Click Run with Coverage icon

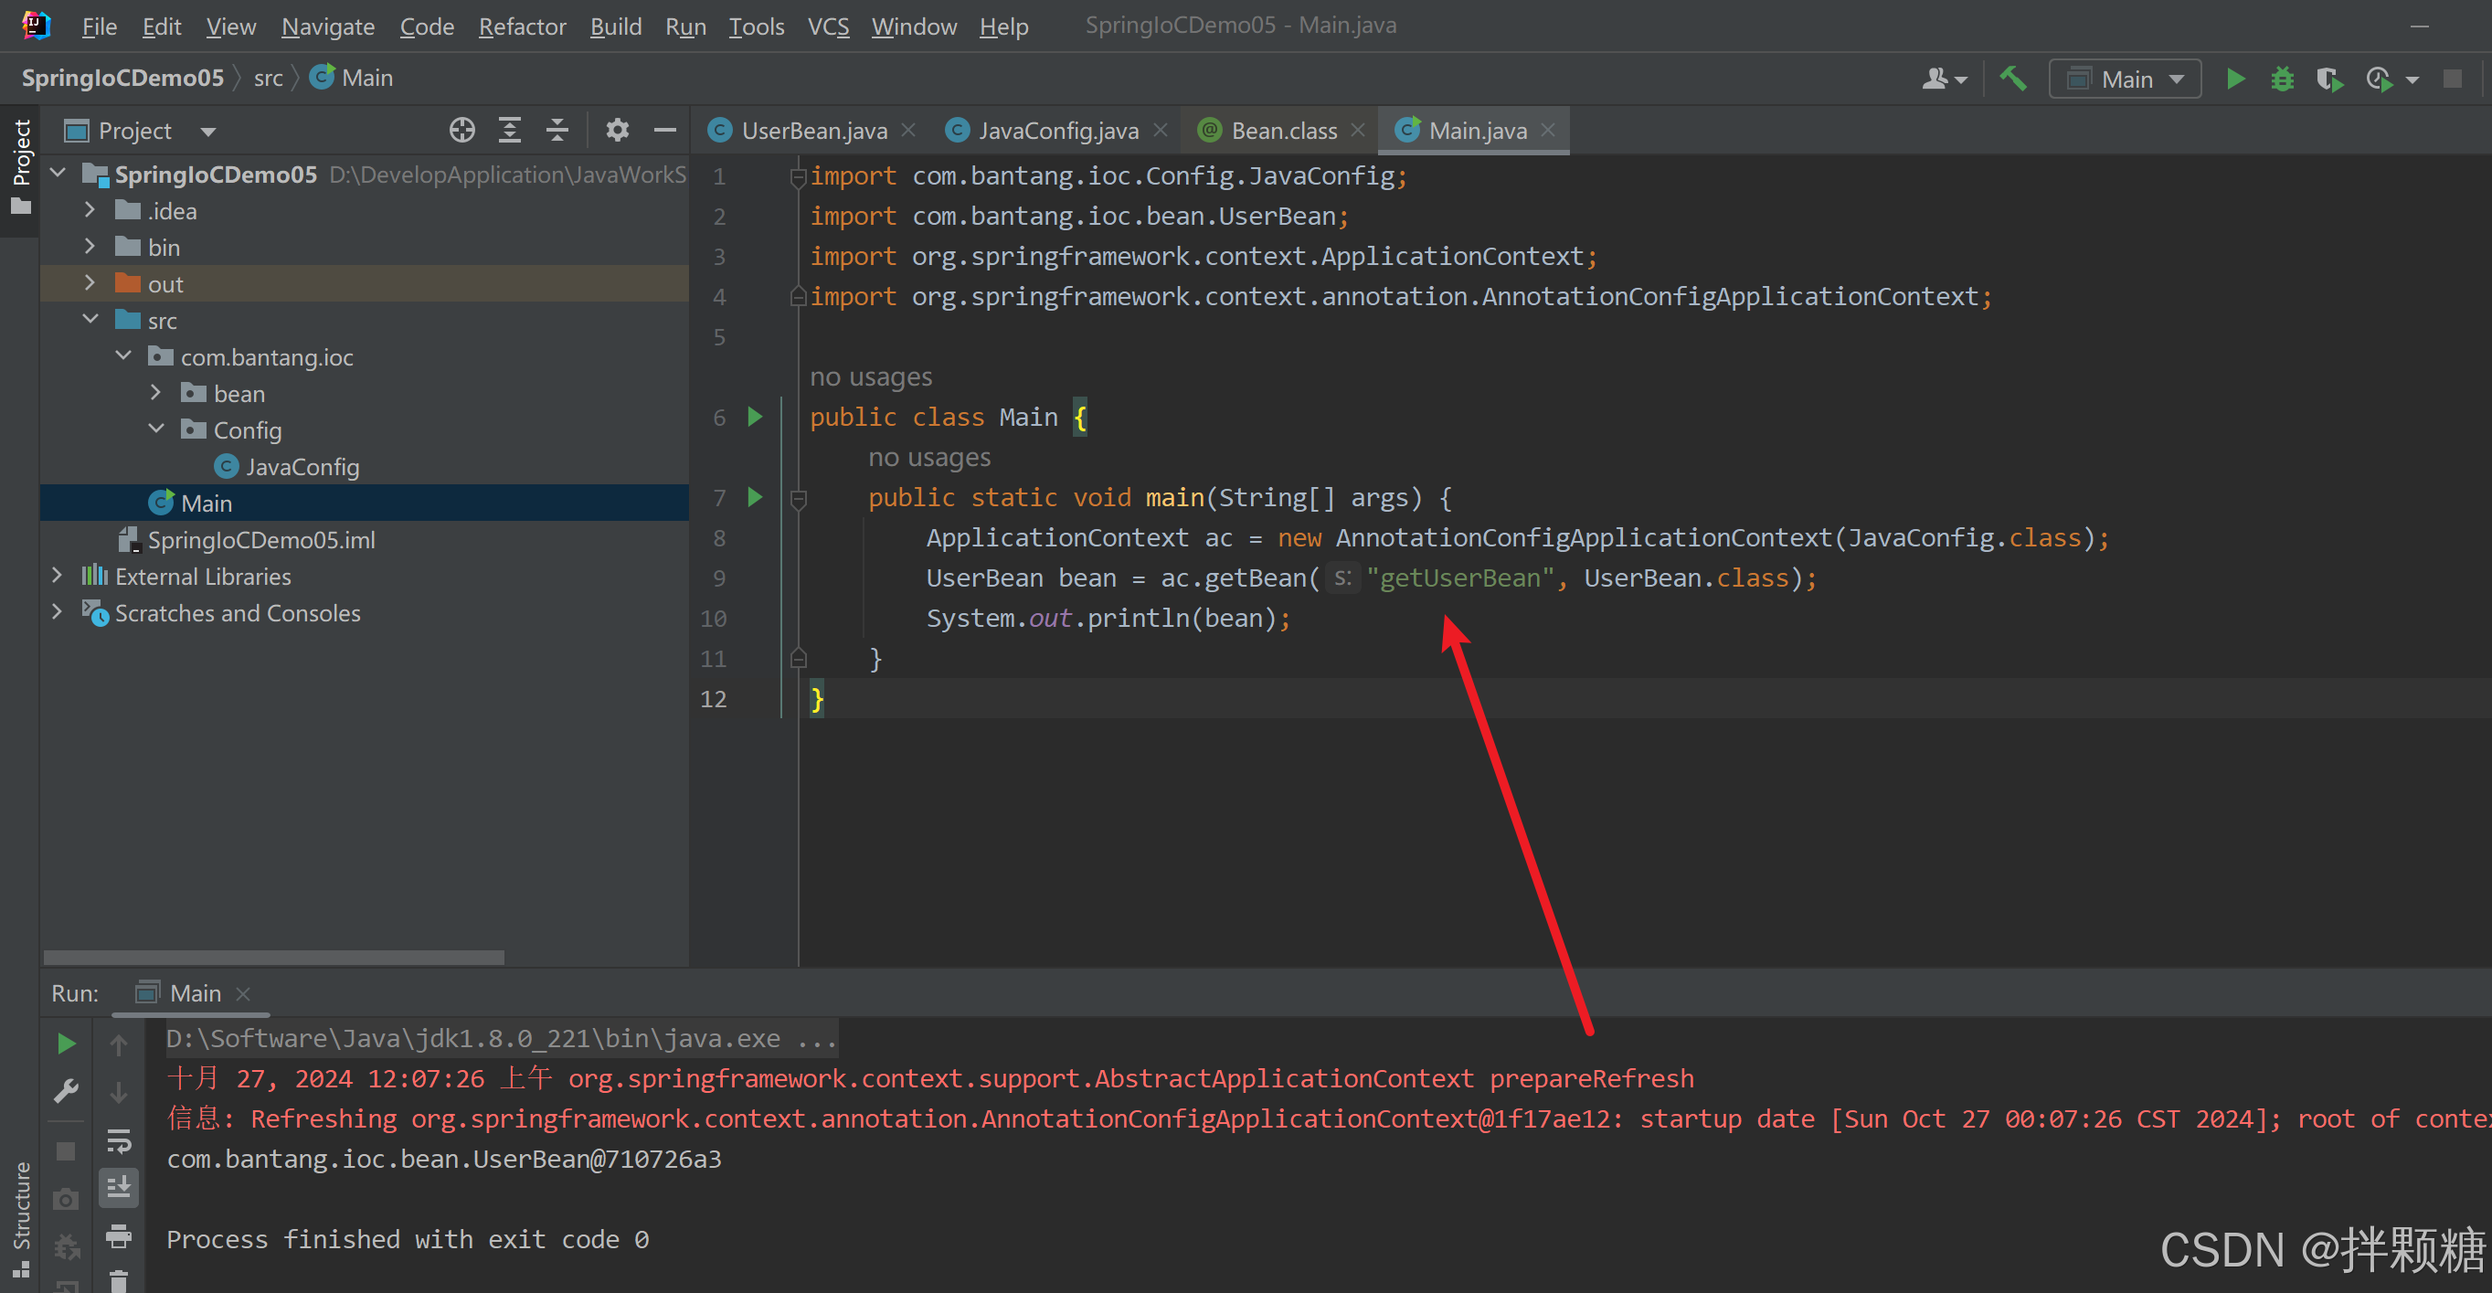click(2328, 79)
